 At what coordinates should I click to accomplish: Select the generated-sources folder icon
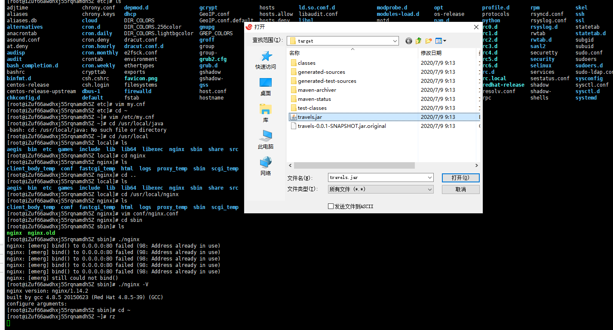pos(293,72)
